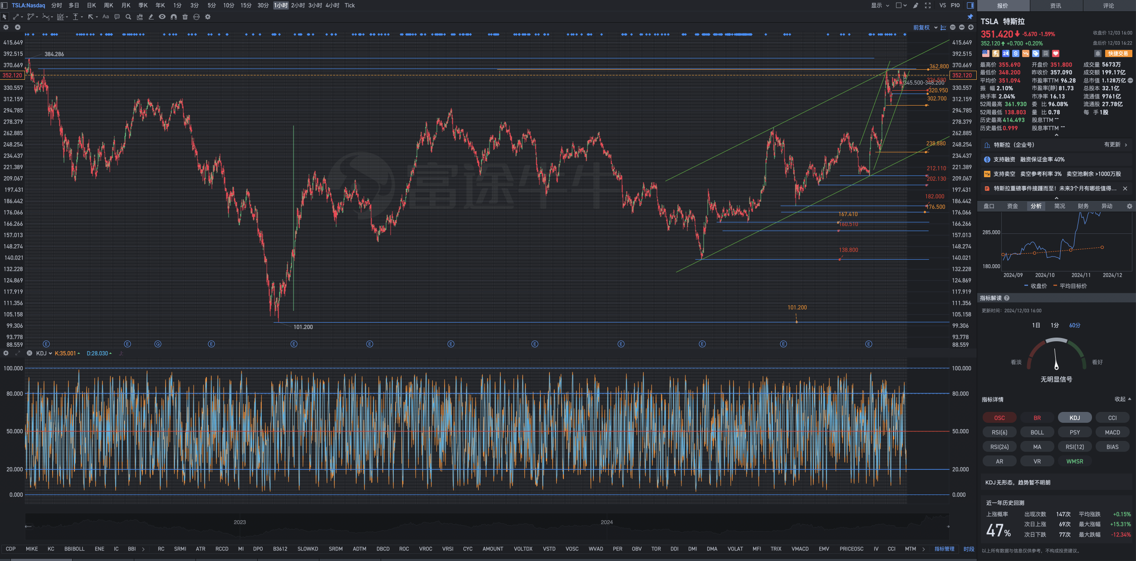Open the 显示 display dropdown
This screenshot has width=1136, height=561.
[880, 5]
